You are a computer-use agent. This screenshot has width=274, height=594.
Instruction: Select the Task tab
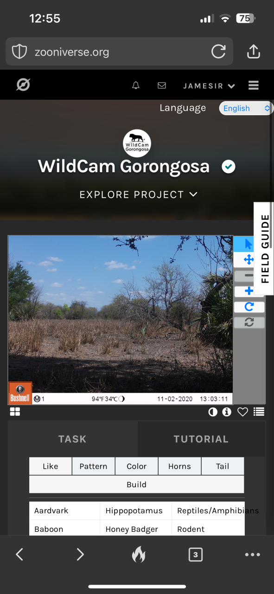(72, 439)
